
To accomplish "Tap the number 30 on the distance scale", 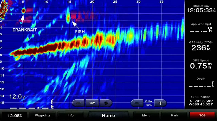I will [138, 2].
